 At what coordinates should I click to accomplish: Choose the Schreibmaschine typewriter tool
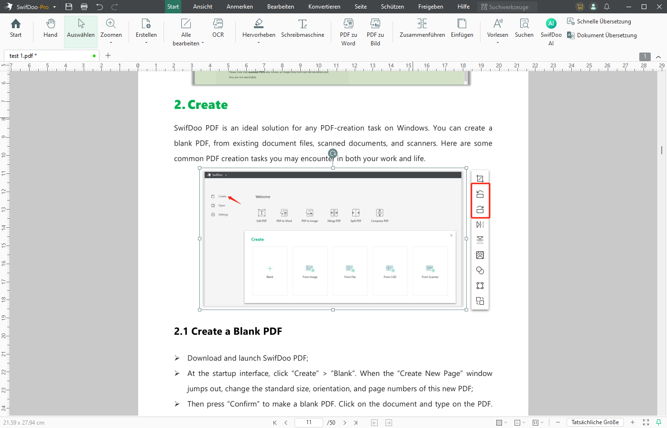[303, 28]
